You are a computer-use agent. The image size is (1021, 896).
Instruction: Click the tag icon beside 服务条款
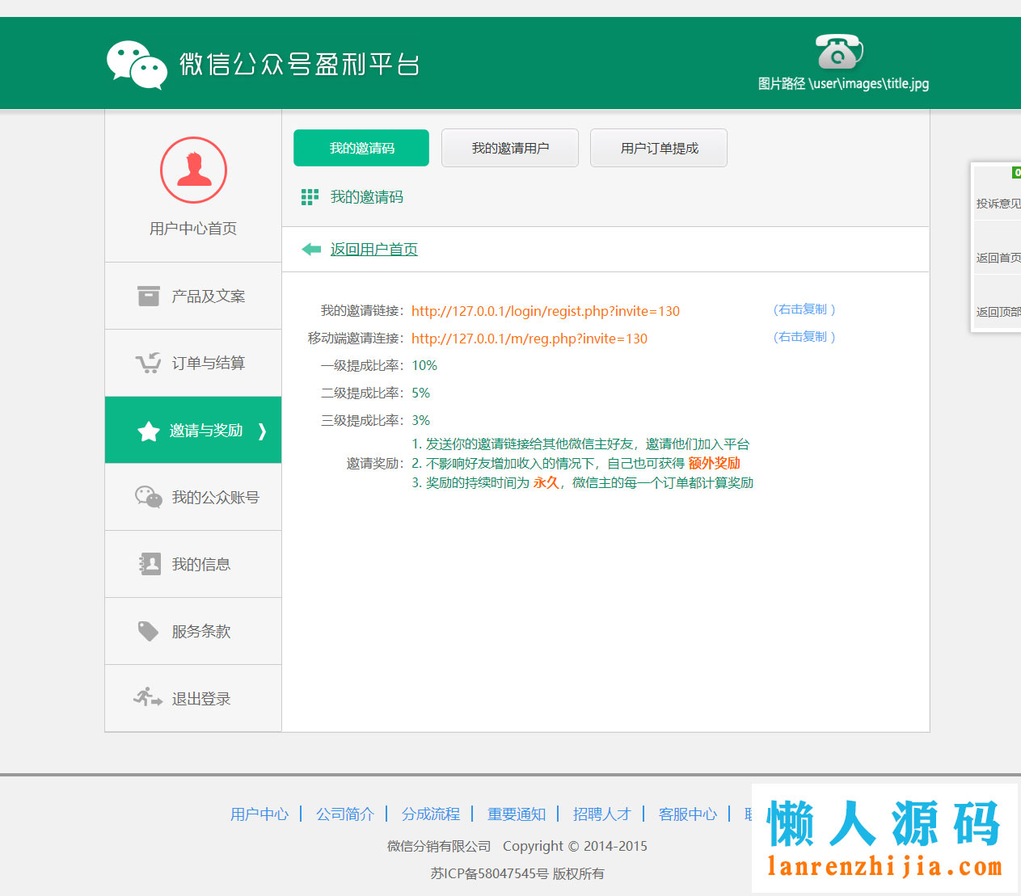click(x=149, y=630)
